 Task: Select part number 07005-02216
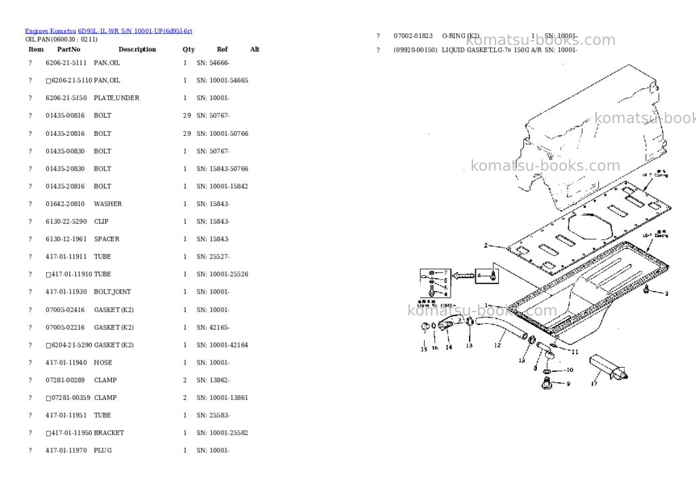(x=65, y=327)
